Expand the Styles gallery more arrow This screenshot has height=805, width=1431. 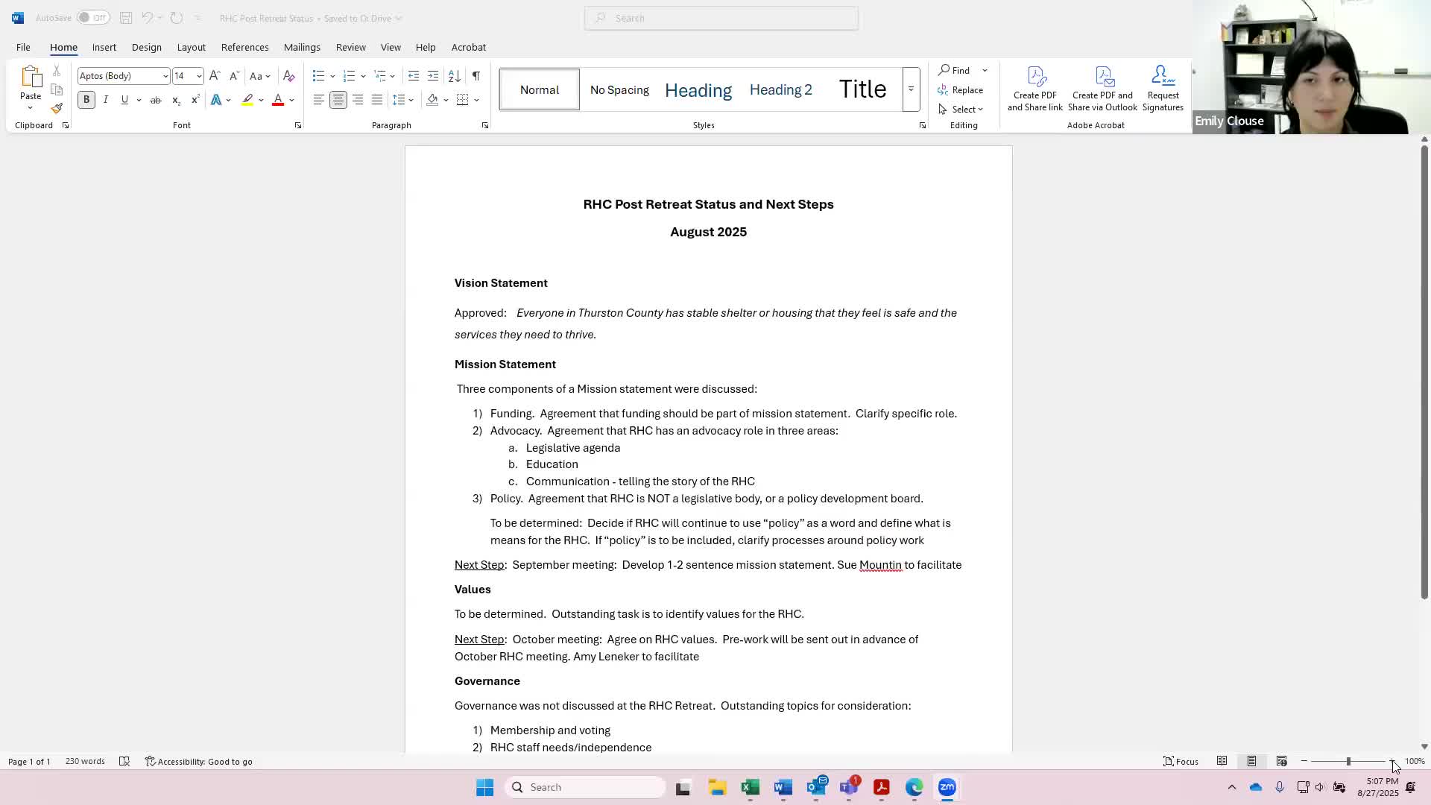pos(911,89)
